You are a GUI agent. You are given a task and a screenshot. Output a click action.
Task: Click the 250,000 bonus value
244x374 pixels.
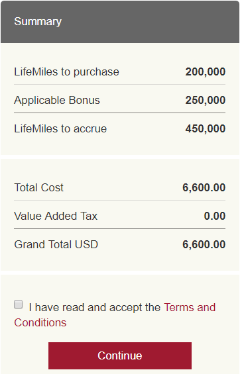(206, 100)
